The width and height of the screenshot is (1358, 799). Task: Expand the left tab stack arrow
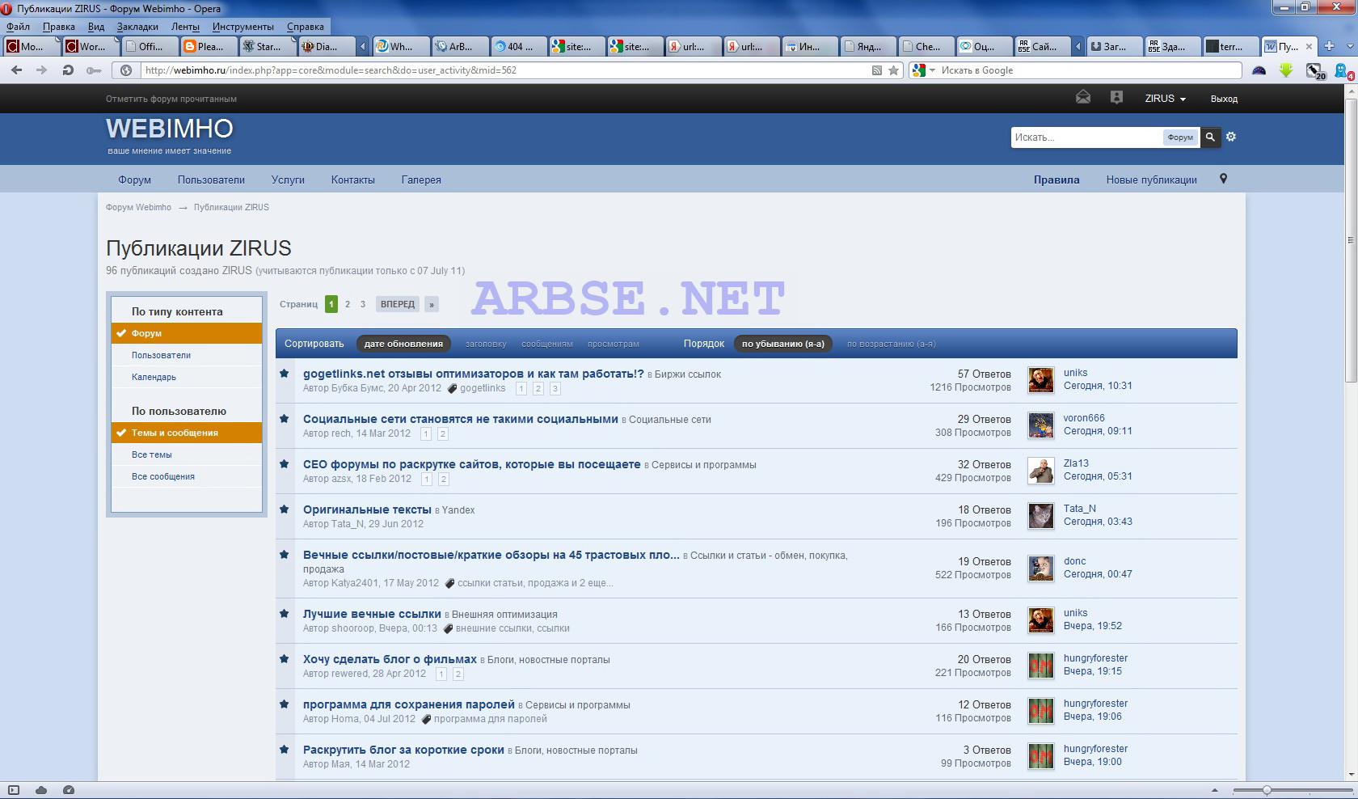(363, 46)
